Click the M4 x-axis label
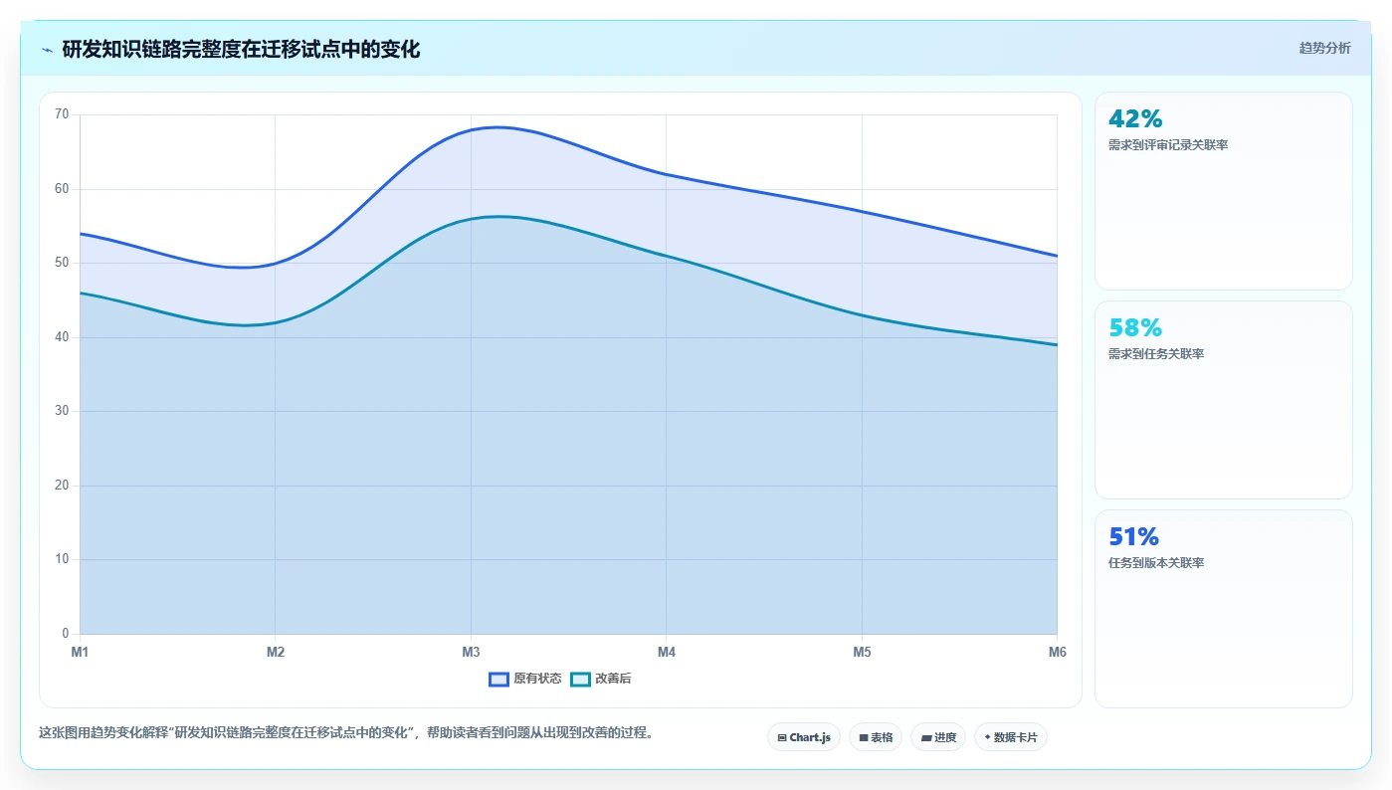 (x=667, y=652)
